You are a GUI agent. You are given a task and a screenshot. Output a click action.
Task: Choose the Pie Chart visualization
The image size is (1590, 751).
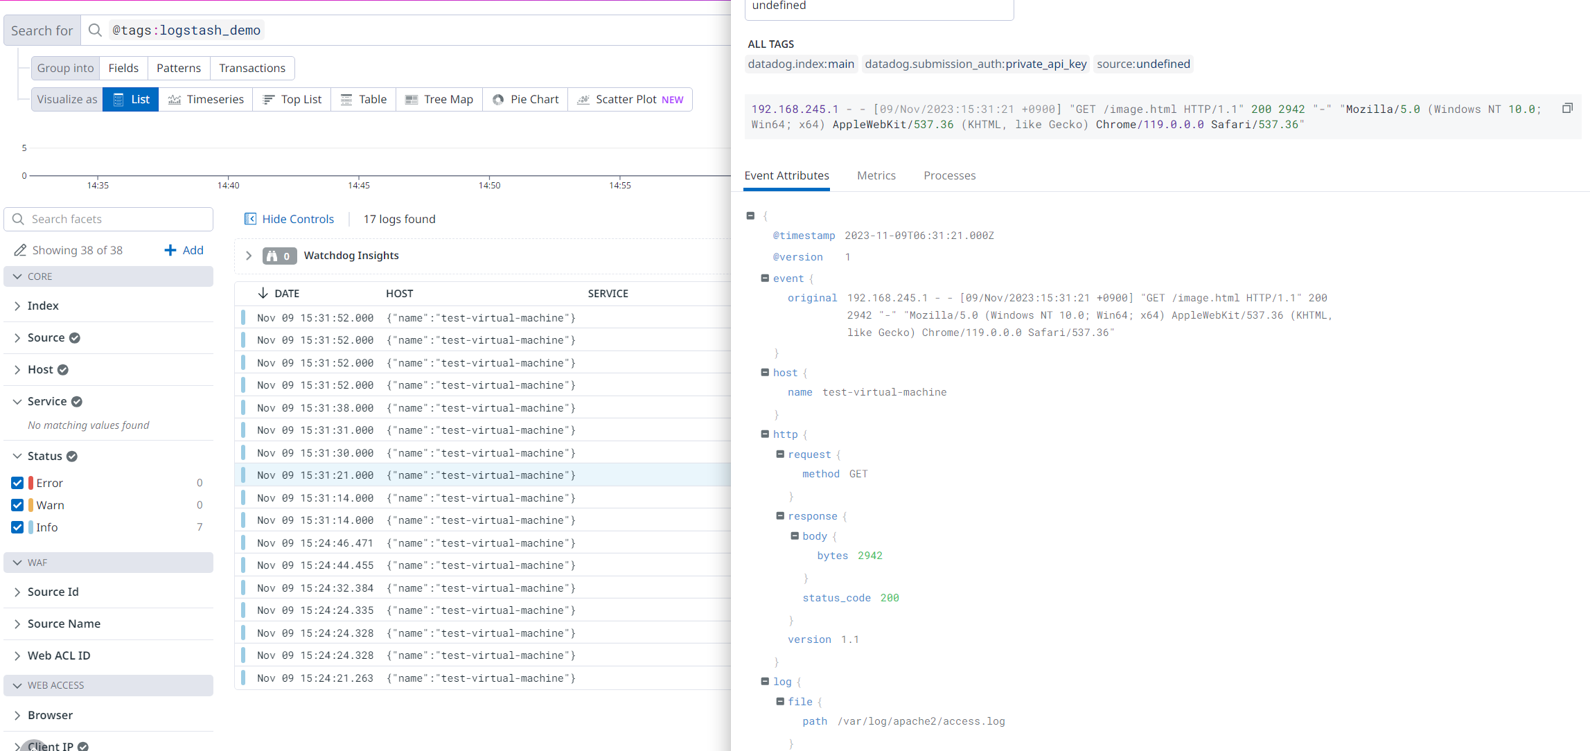(525, 99)
